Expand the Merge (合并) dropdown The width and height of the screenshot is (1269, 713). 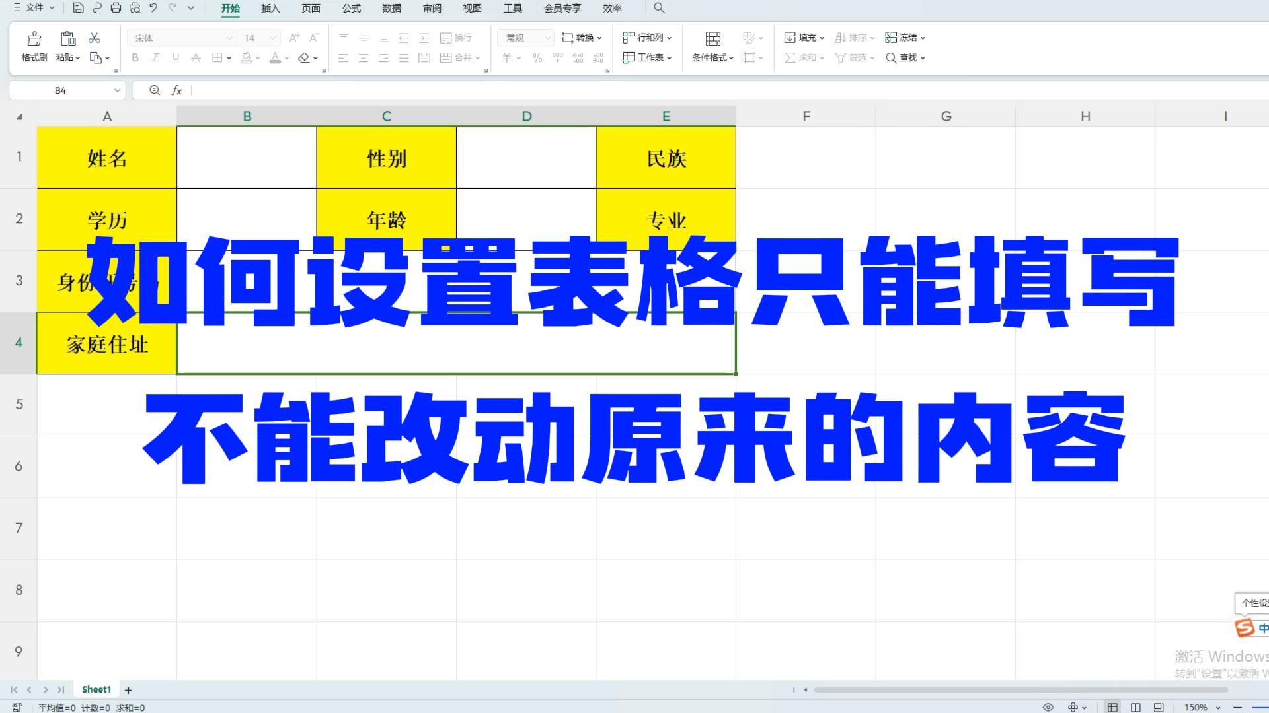point(477,58)
